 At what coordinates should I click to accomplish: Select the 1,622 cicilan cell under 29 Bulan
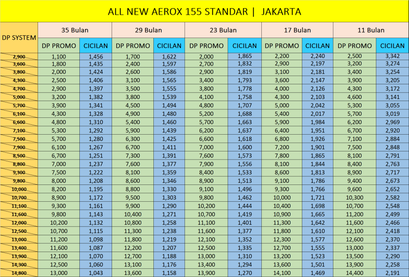point(169,56)
